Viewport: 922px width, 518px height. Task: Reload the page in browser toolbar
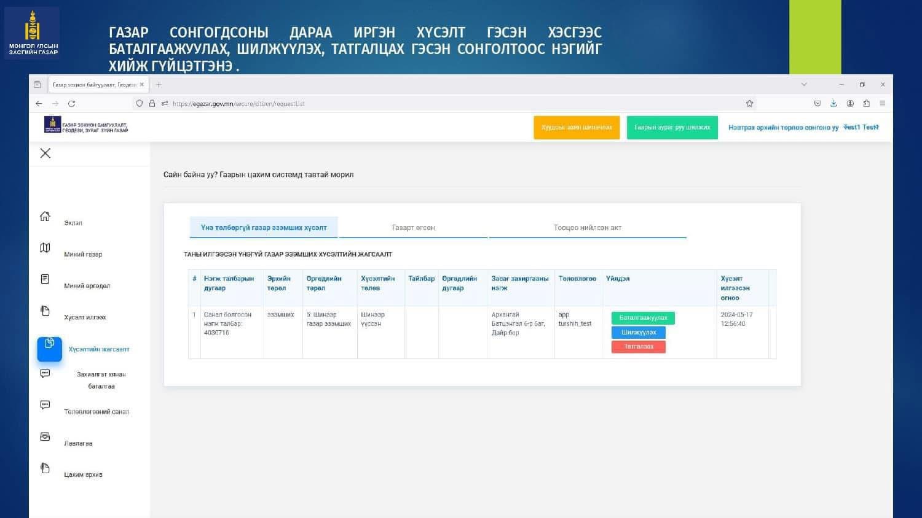click(x=71, y=104)
